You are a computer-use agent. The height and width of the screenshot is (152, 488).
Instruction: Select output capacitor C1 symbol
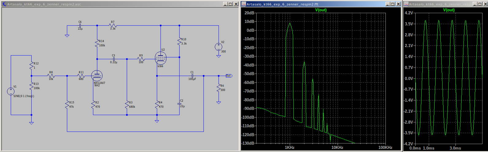(192, 76)
